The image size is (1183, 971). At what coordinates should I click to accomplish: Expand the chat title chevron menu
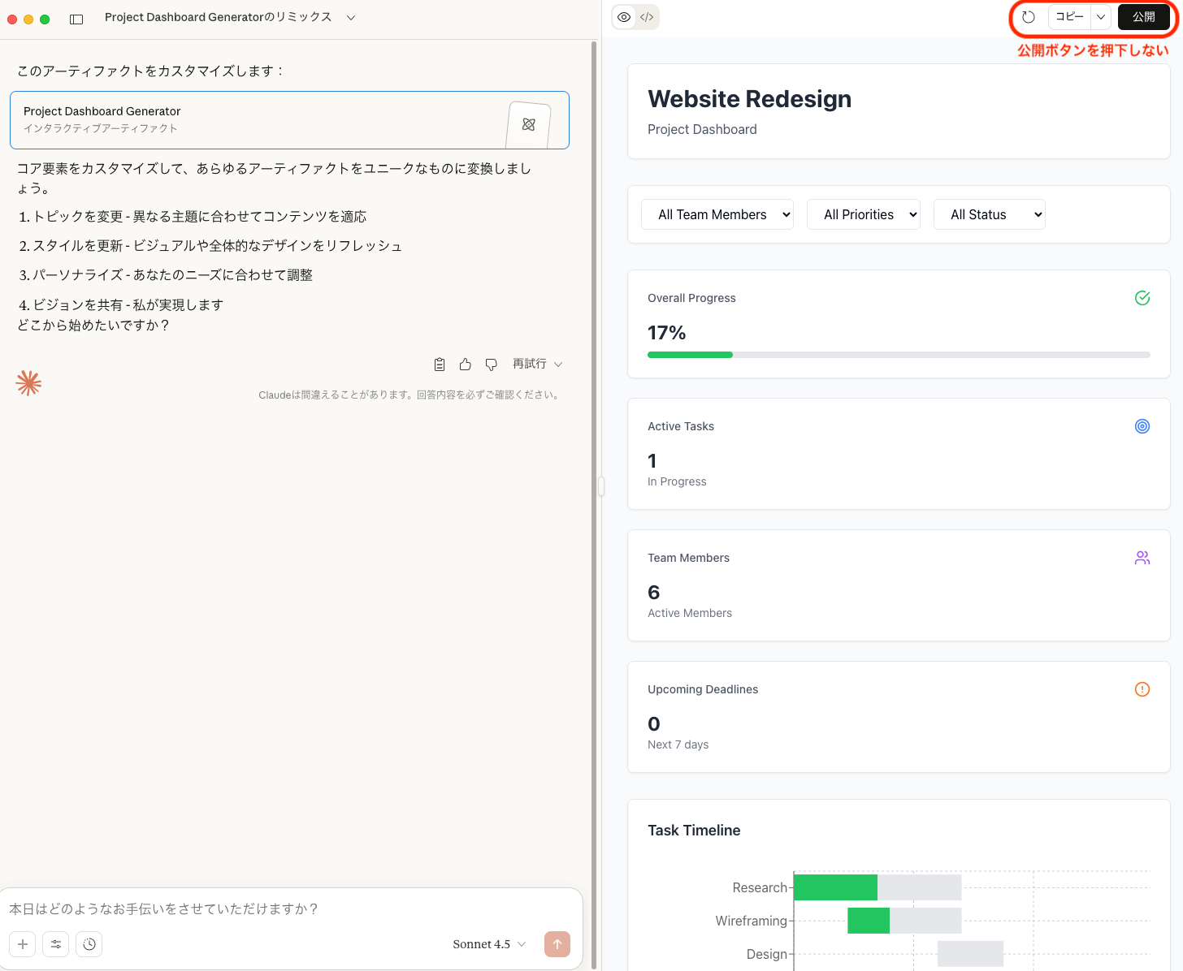351,18
